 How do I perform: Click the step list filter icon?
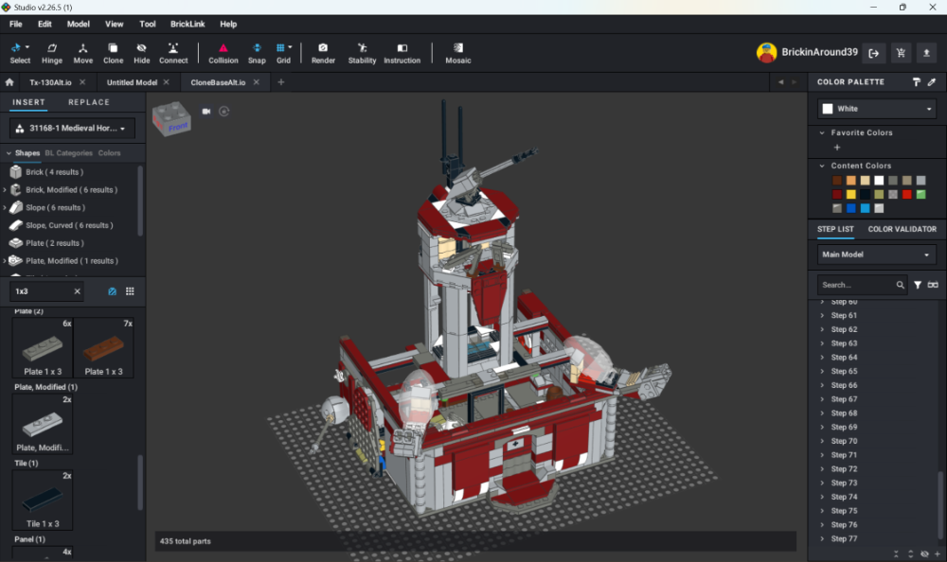[918, 285]
